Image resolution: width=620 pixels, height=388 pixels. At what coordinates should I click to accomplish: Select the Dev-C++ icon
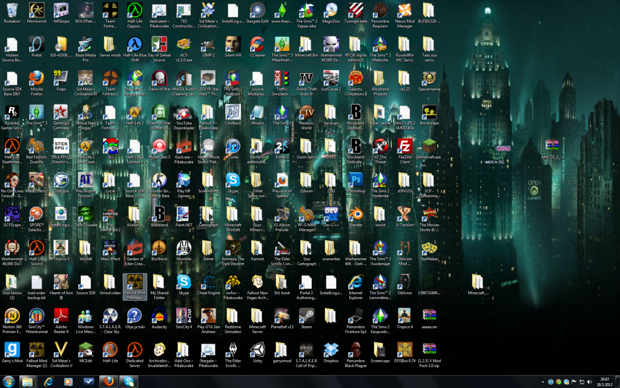click(331, 218)
